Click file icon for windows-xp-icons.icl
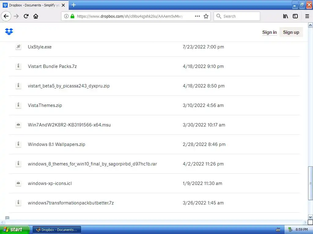Screen dimensions: 313x234 (x=18, y=183)
